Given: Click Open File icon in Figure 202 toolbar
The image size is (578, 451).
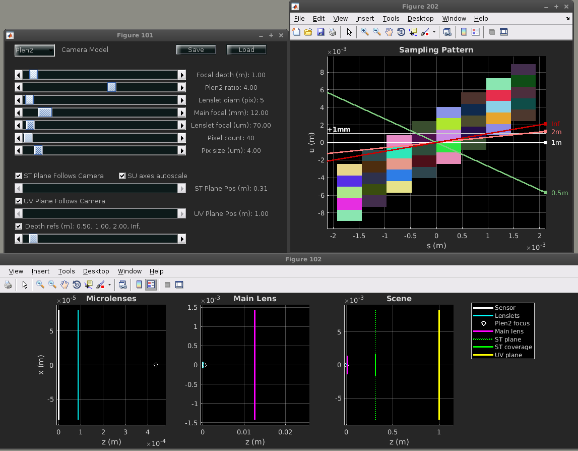Looking at the screenshot, I should (308, 32).
